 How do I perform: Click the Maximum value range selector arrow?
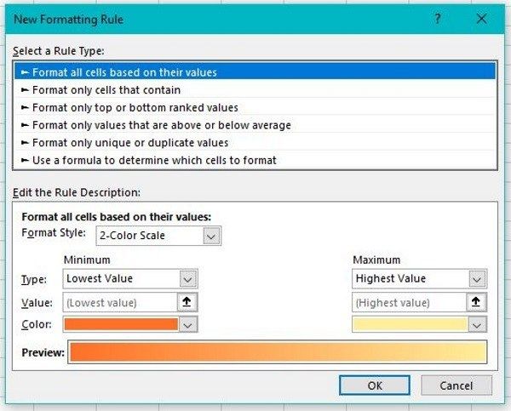[x=476, y=302]
